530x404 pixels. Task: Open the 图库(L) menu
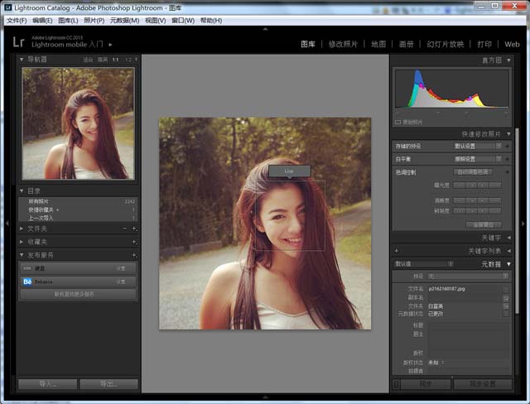68,21
